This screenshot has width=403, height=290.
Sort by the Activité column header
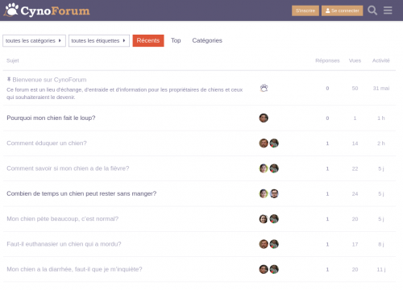click(381, 60)
